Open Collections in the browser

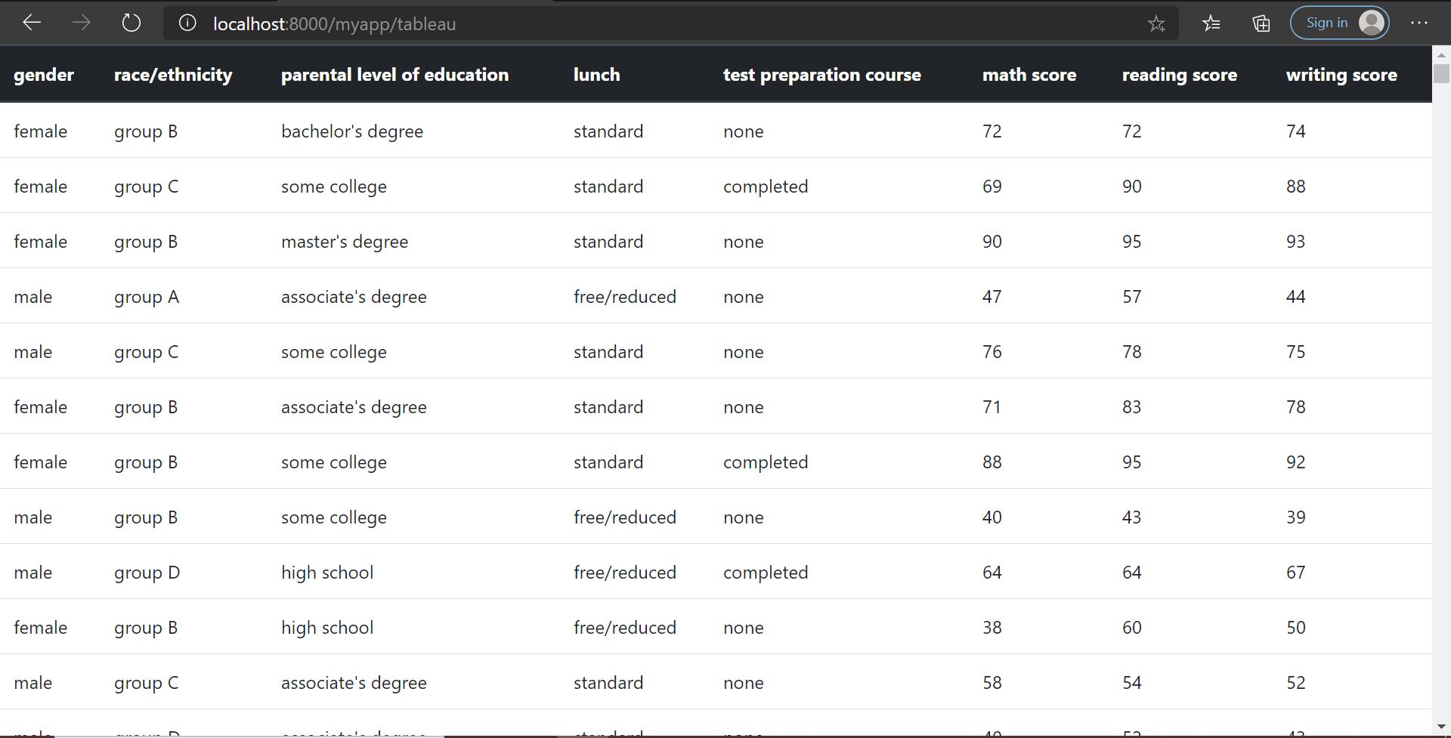point(1261,23)
